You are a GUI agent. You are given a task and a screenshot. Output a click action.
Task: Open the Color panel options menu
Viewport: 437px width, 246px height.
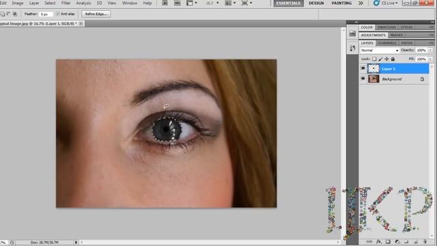[x=431, y=27]
